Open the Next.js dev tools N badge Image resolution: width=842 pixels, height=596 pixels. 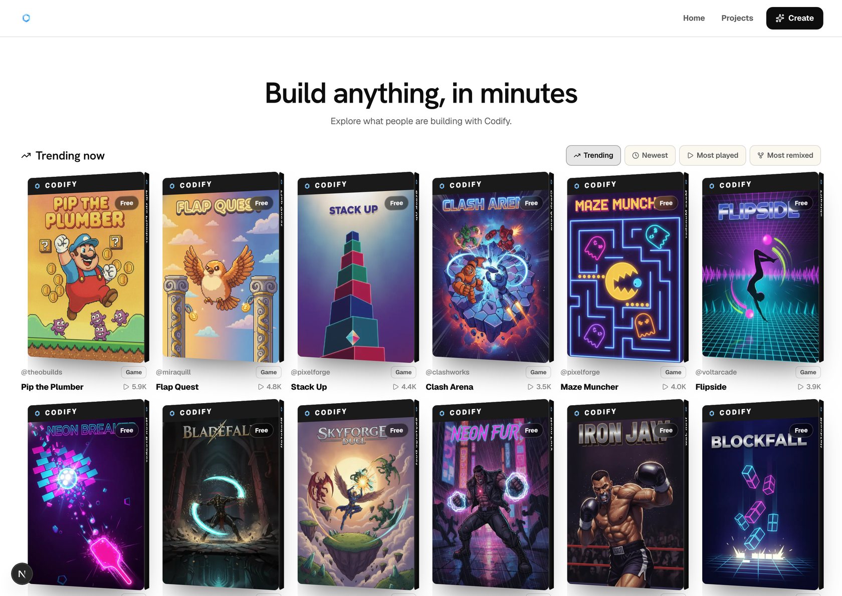[22, 574]
